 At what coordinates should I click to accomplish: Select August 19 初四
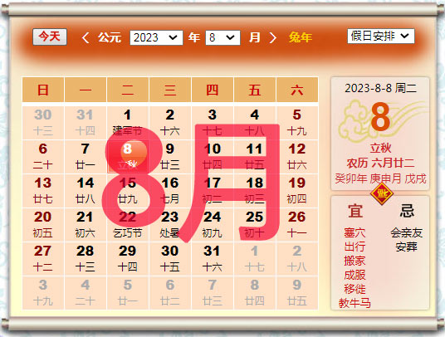(297, 191)
